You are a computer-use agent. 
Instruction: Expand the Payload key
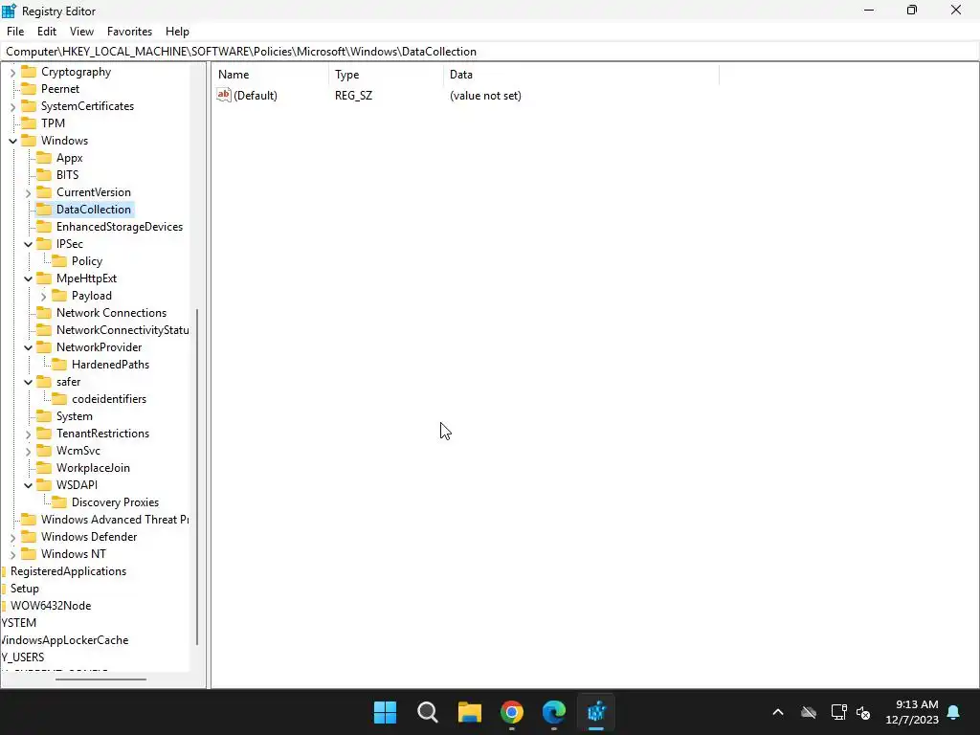(x=43, y=297)
